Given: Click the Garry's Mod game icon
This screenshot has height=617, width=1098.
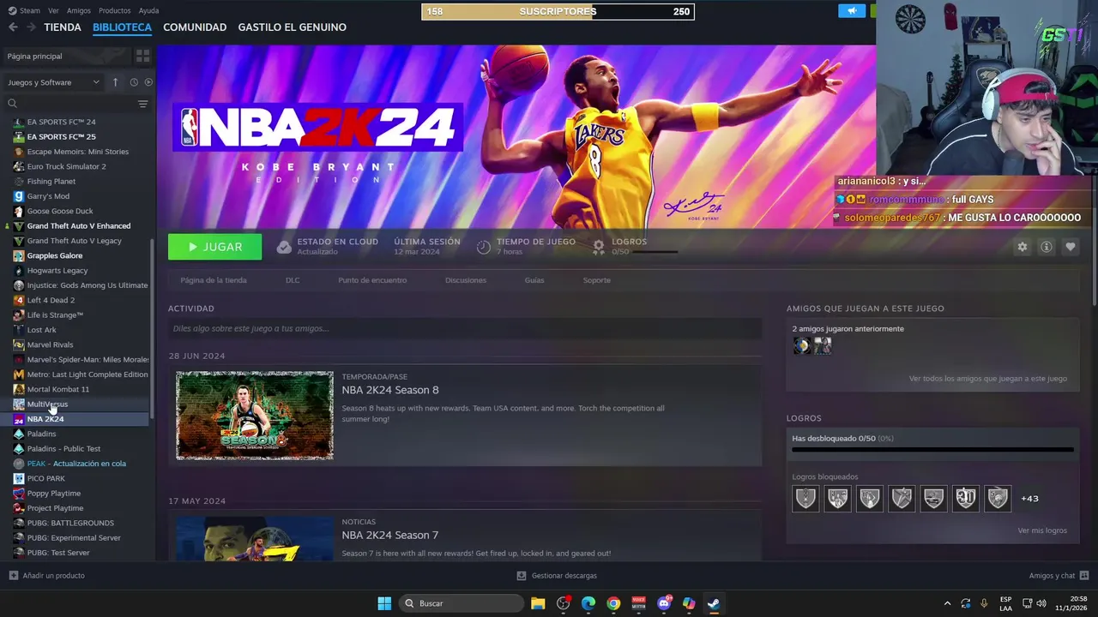Looking at the screenshot, I should click(x=19, y=196).
